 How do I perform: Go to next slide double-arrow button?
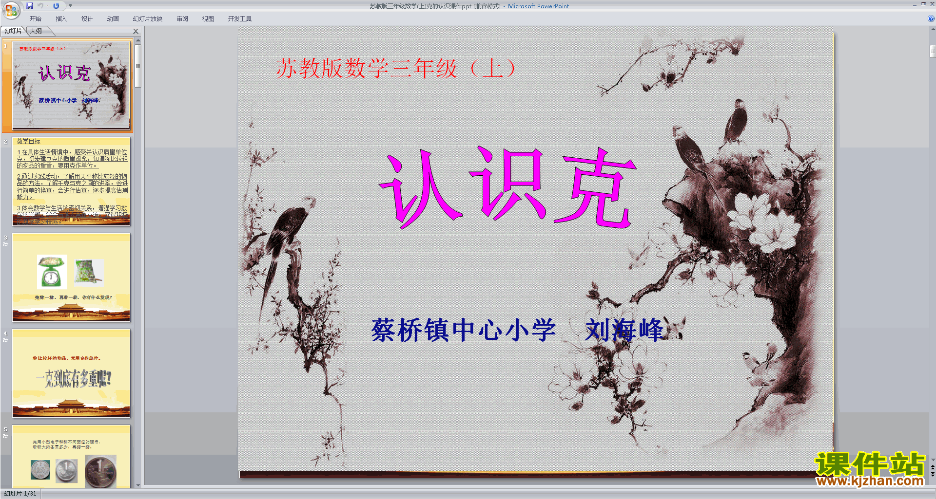pyautogui.click(x=933, y=474)
